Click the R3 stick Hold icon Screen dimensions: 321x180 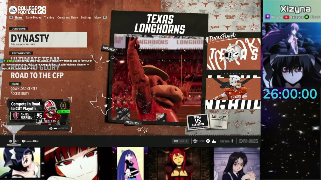coord(195,141)
